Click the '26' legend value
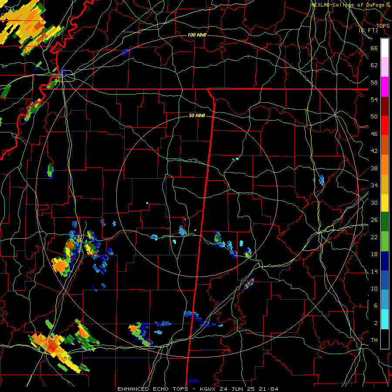 (x=374, y=220)
